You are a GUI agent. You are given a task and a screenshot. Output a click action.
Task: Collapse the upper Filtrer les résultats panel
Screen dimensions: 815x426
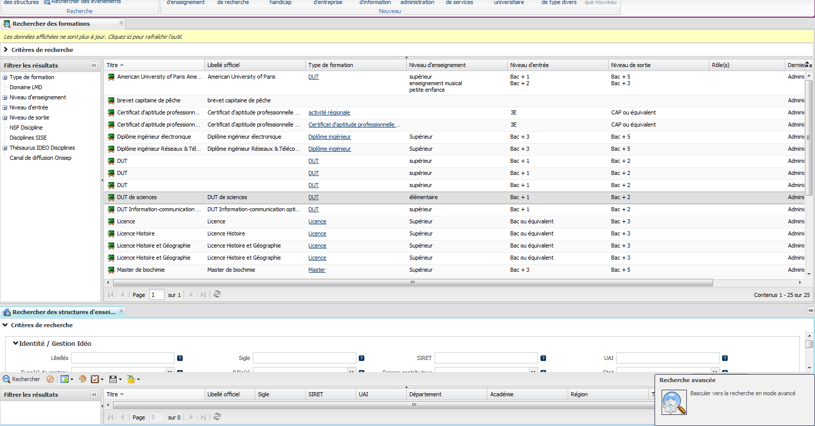[94, 66]
